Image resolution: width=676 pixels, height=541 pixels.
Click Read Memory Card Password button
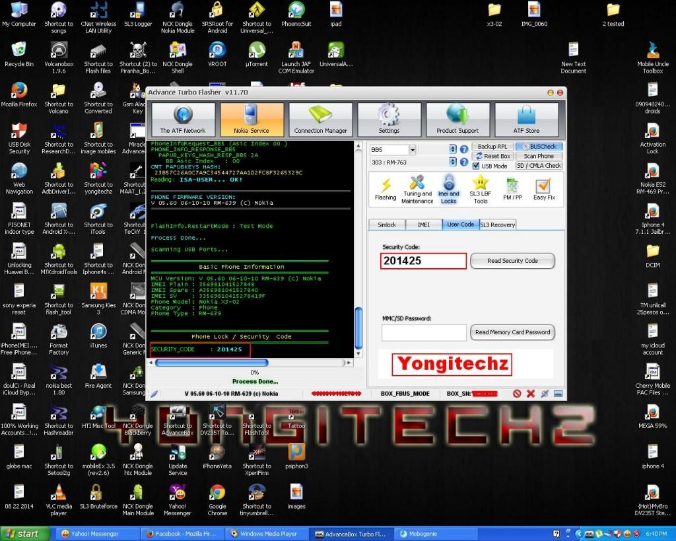pyautogui.click(x=512, y=332)
